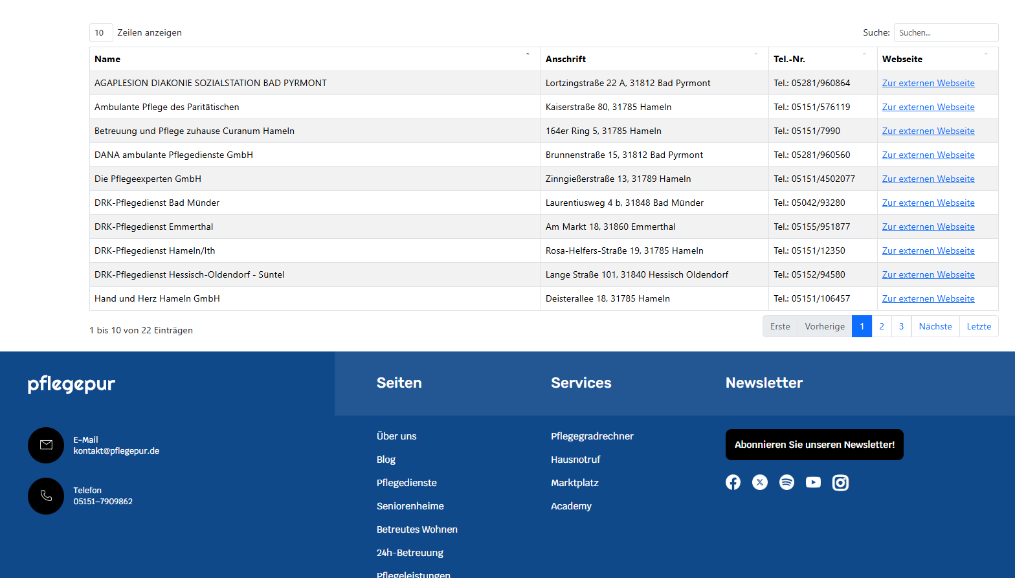Viewport: 1015px width, 578px height.
Task: Open the Facebook social icon
Action: pyautogui.click(x=733, y=482)
